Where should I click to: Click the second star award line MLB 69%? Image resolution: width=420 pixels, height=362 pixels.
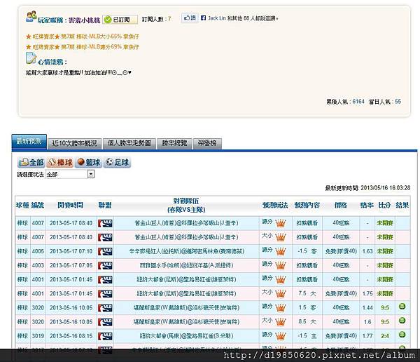tap(83, 47)
